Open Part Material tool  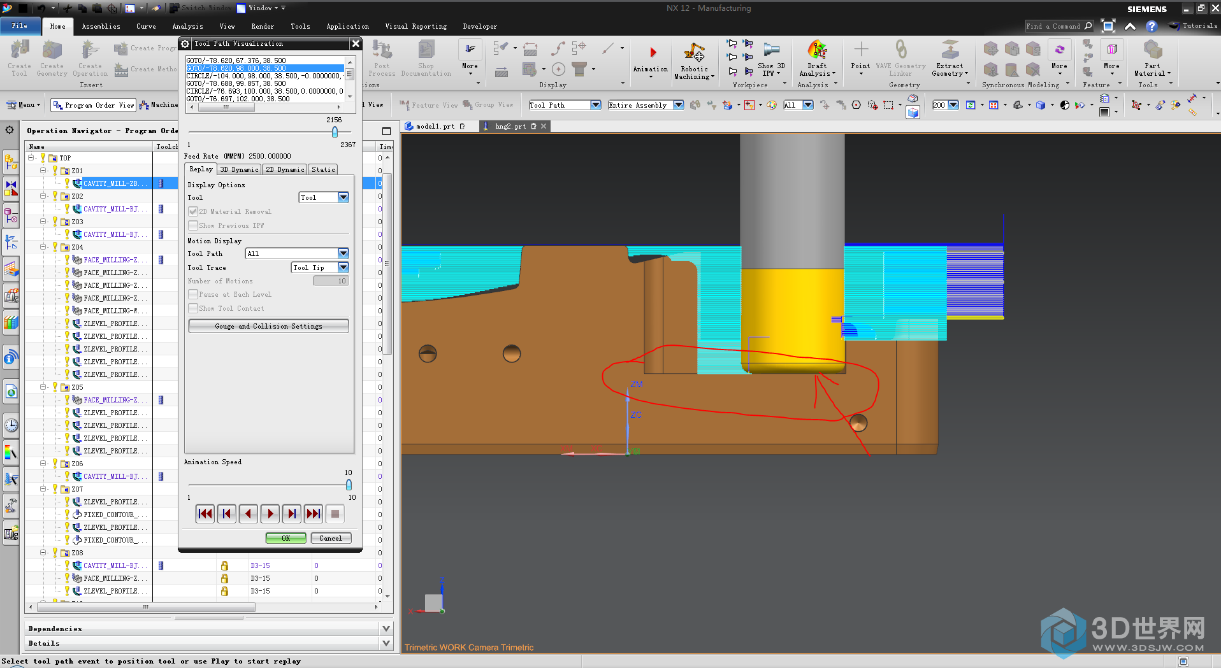[x=1152, y=59]
